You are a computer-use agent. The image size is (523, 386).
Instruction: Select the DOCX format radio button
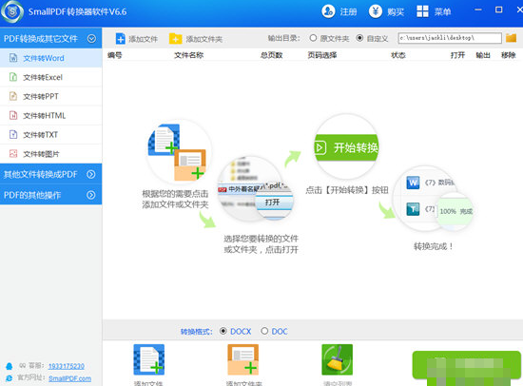(x=223, y=331)
